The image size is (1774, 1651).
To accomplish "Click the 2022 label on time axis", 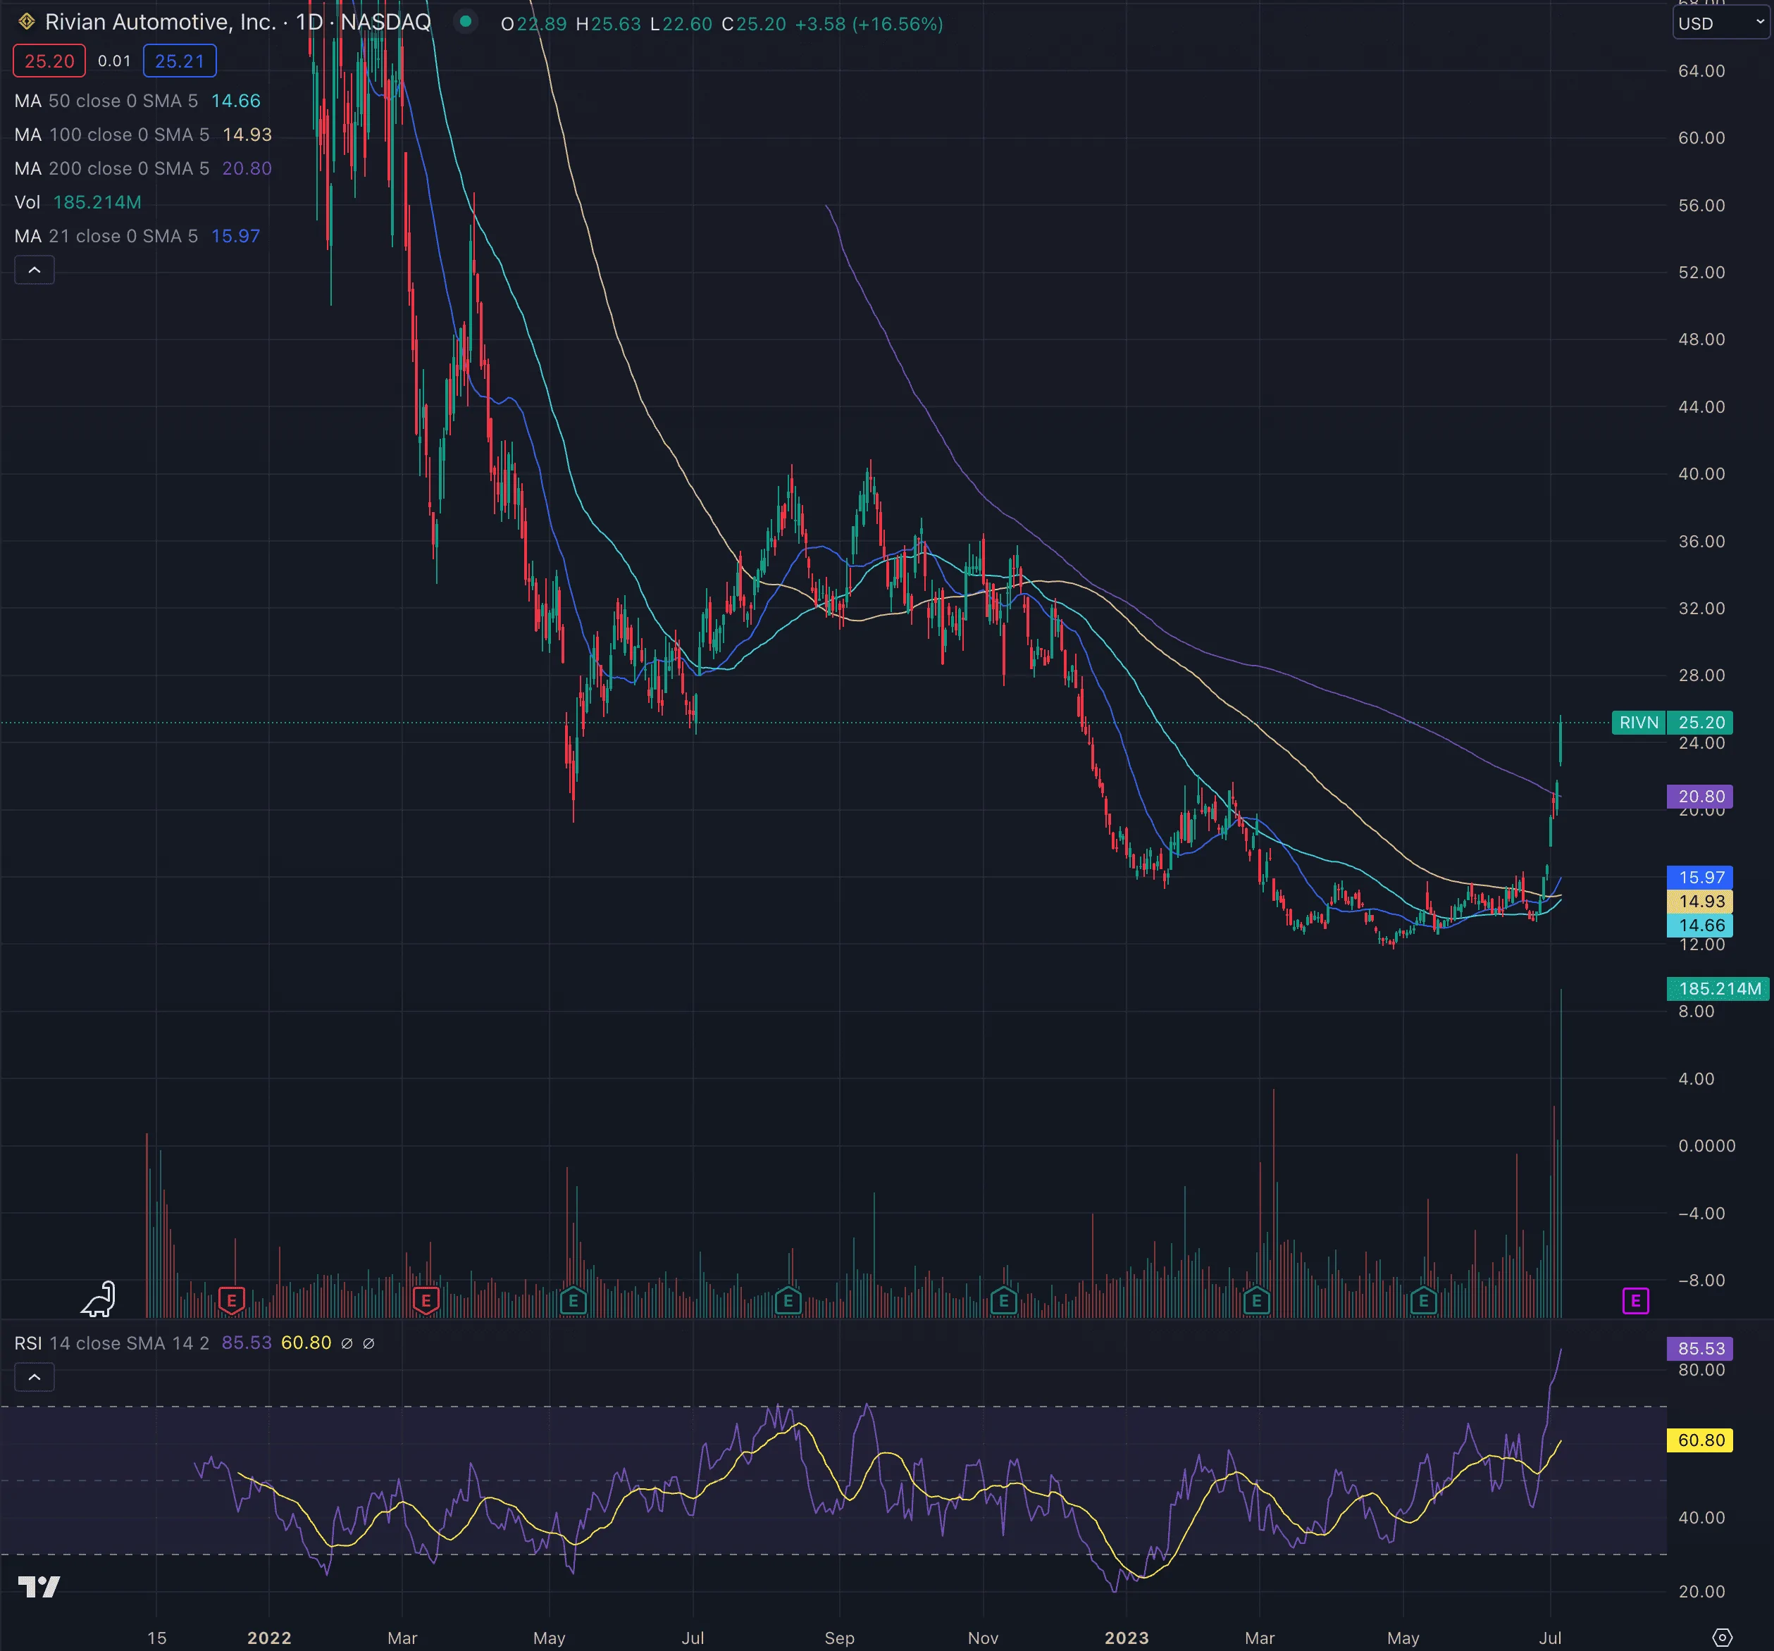I will [270, 1638].
